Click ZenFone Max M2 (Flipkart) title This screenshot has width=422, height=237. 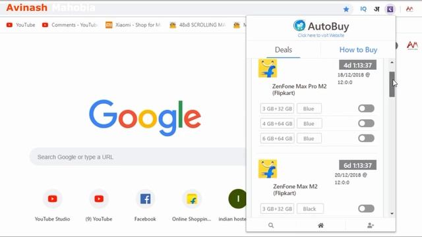295,190
